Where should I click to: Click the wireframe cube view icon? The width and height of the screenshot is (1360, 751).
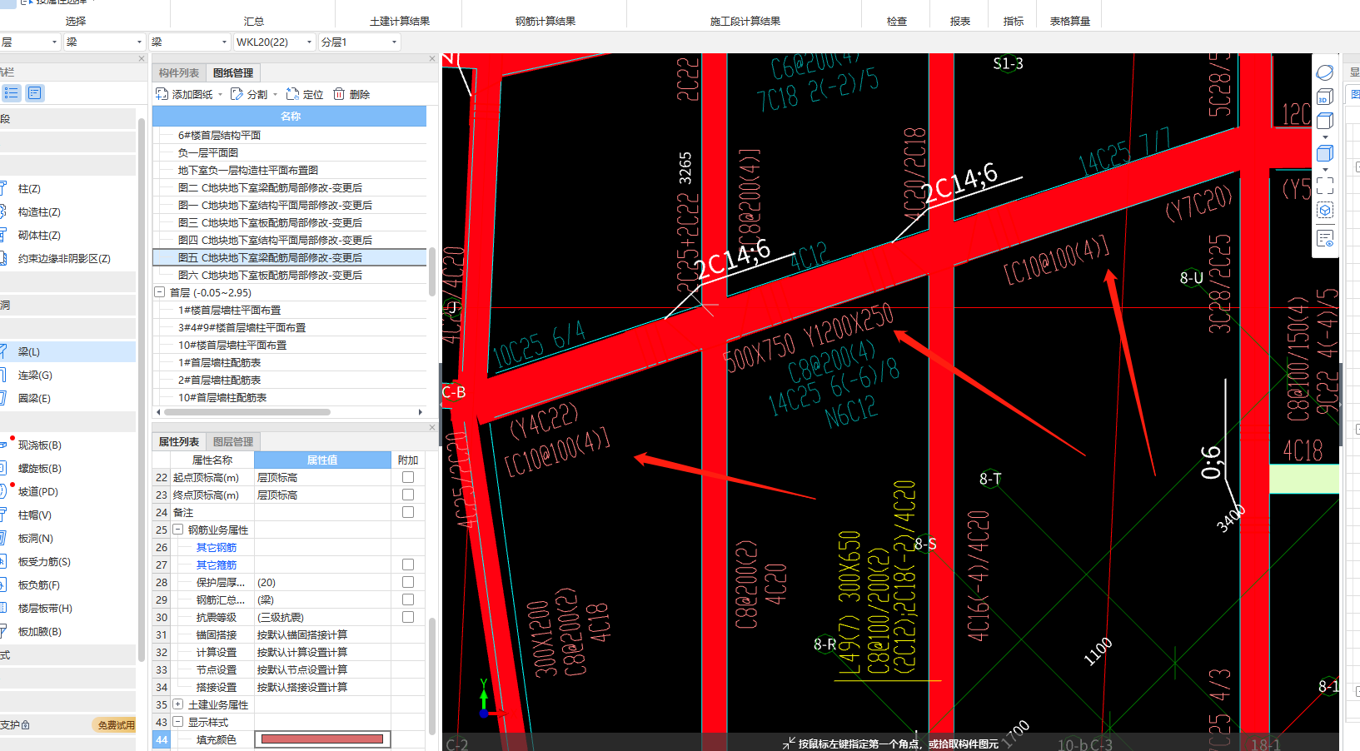(x=1324, y=121)
